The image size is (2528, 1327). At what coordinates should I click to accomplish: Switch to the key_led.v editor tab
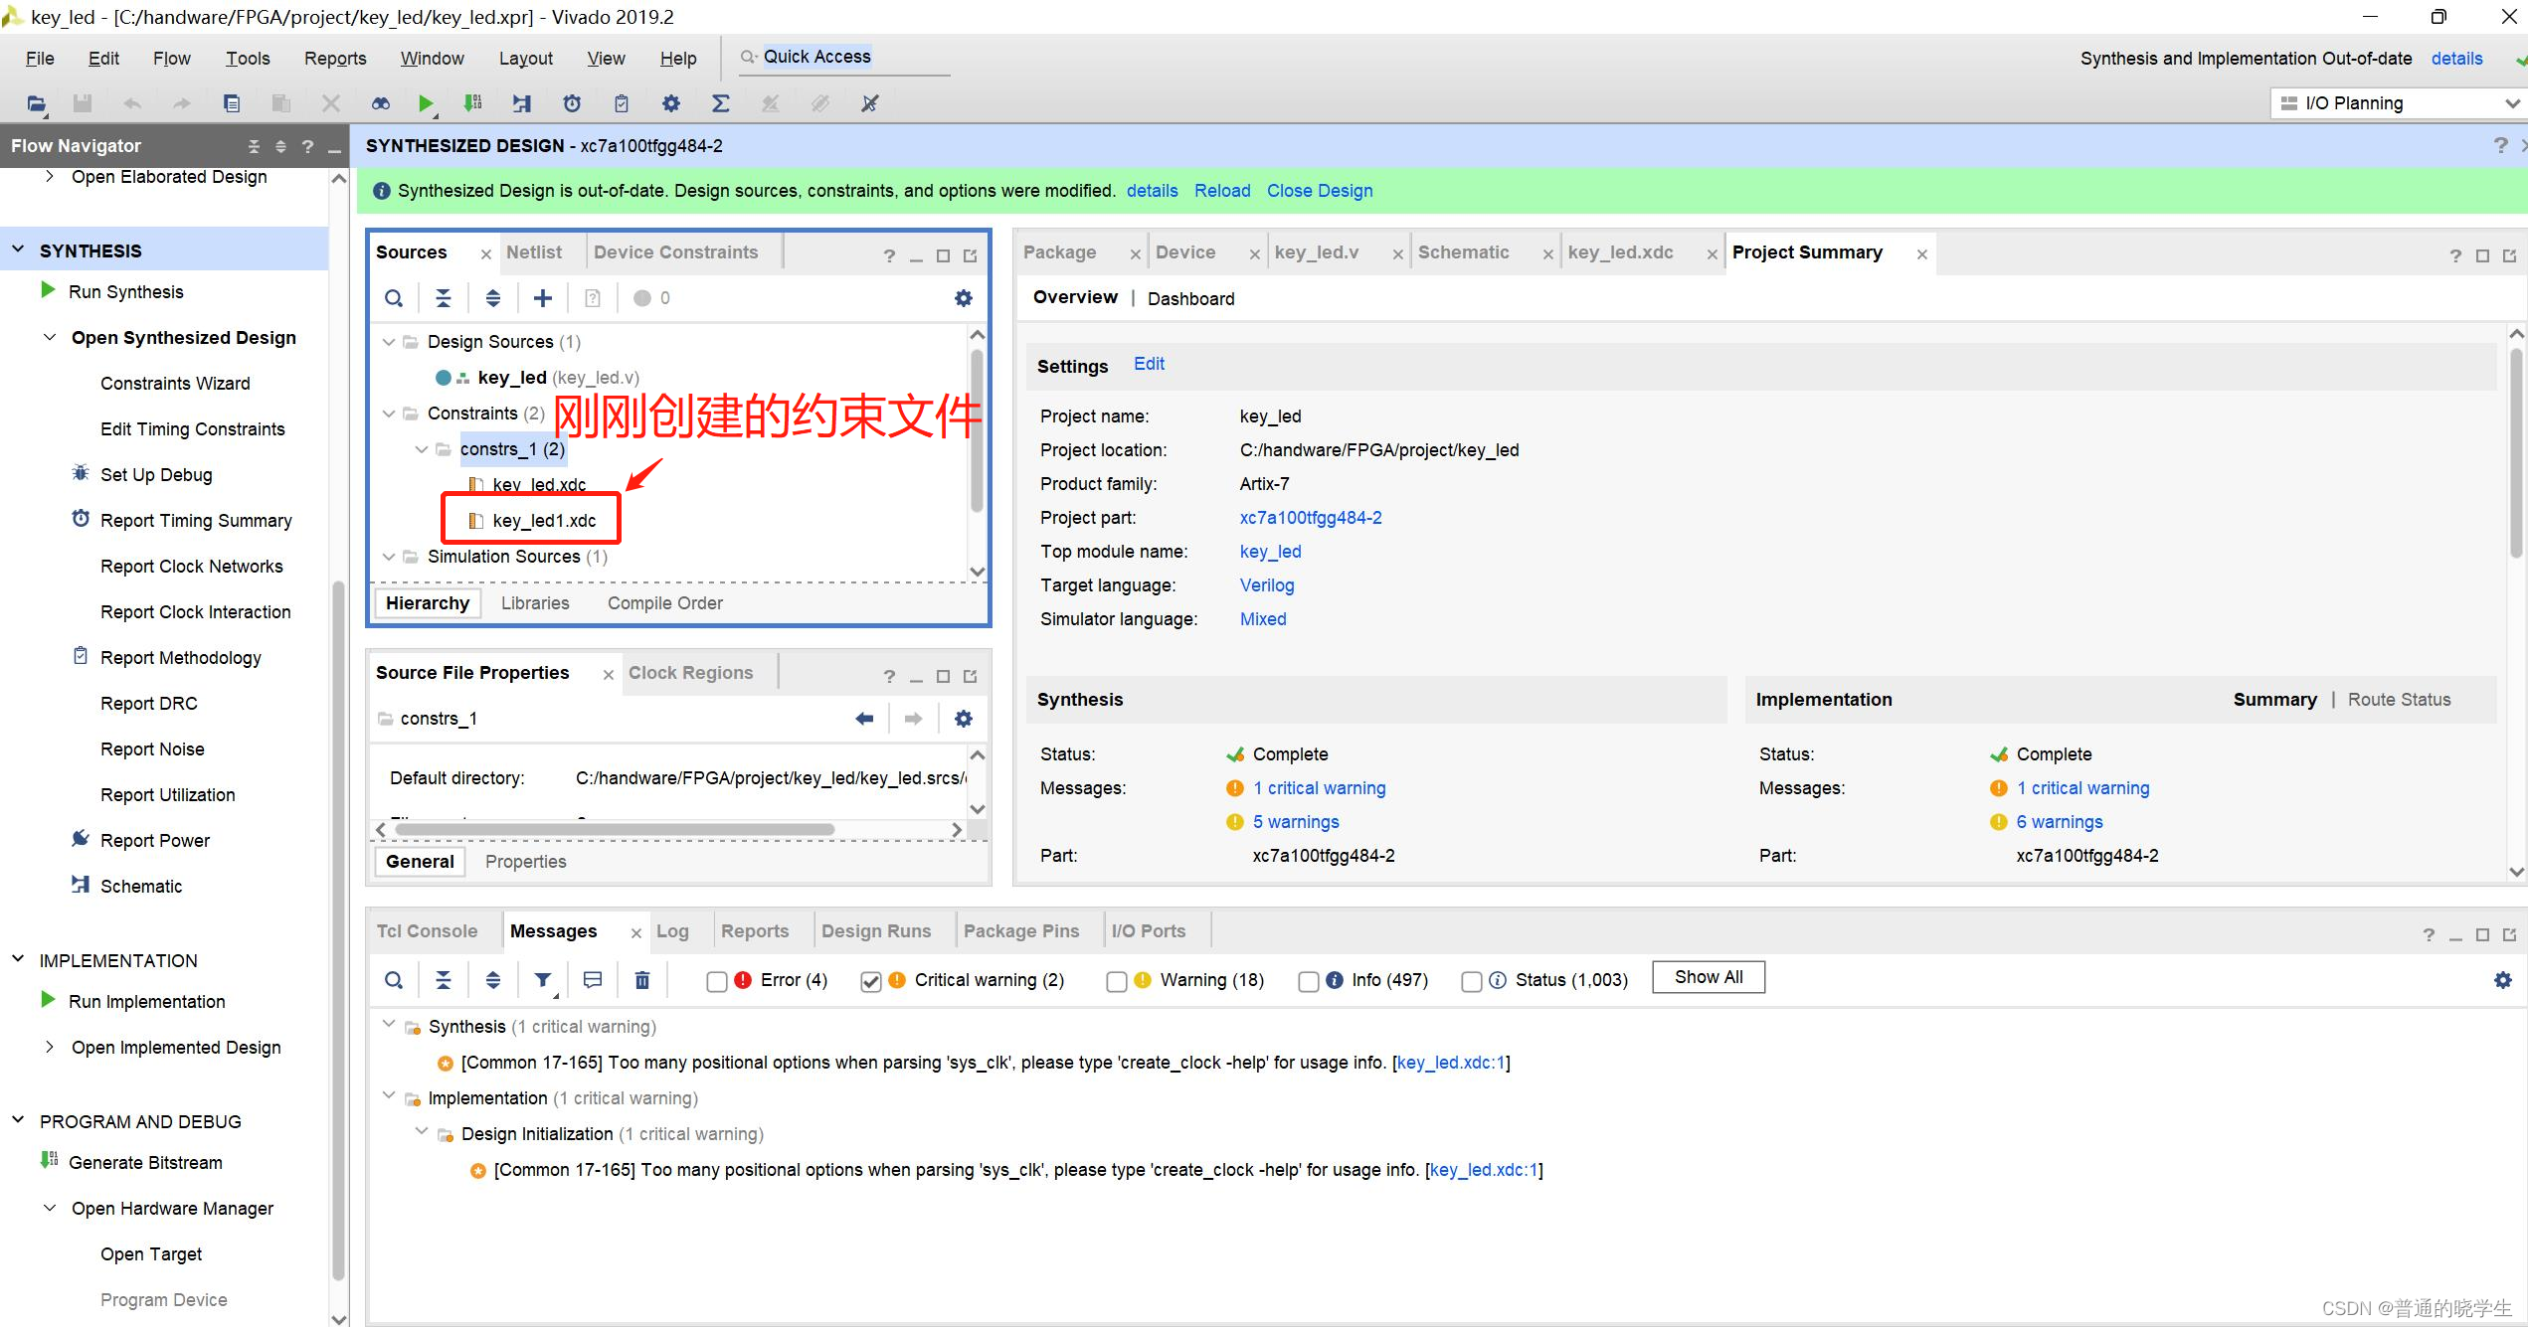(x=1317, y=252)
